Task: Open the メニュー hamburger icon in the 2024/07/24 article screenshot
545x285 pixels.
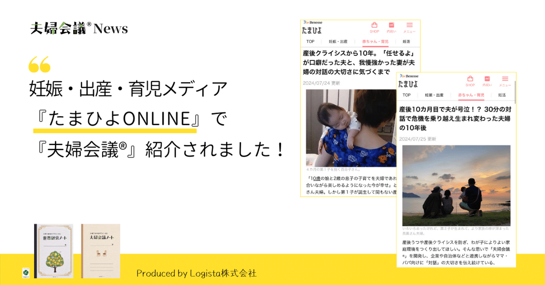Action: click(x=410, y=25)
